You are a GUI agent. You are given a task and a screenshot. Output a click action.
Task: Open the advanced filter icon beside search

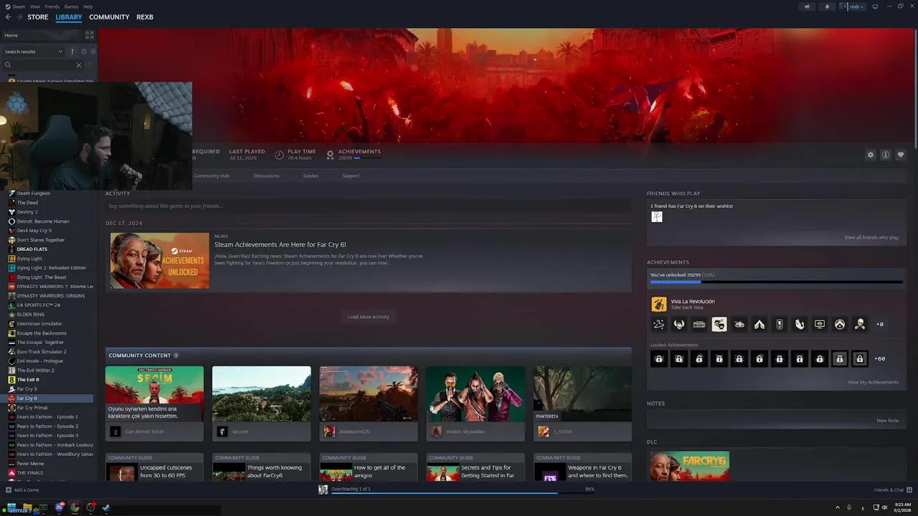(91, 64)
